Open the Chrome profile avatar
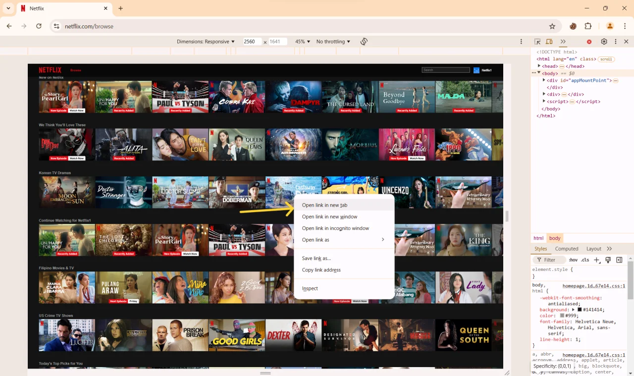 pyautogui.click(x=610, y=26)
